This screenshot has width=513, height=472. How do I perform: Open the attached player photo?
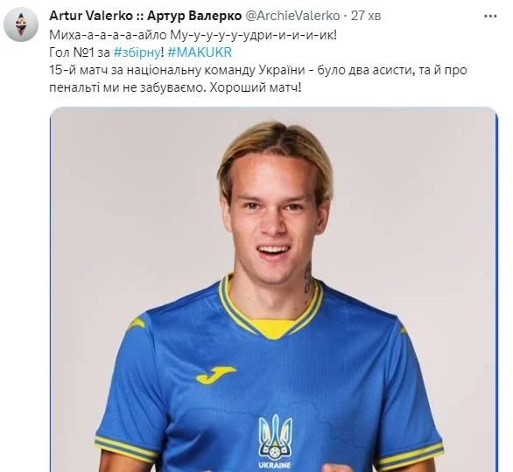274,289
